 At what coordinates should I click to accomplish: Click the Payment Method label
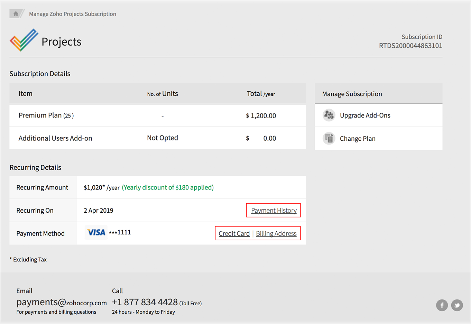pyautogui.click(x=40, y=233)
